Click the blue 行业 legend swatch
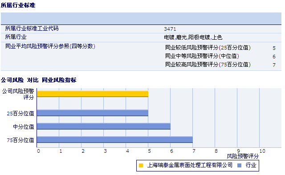Screen dimensions: 285x175 [240, 165]
